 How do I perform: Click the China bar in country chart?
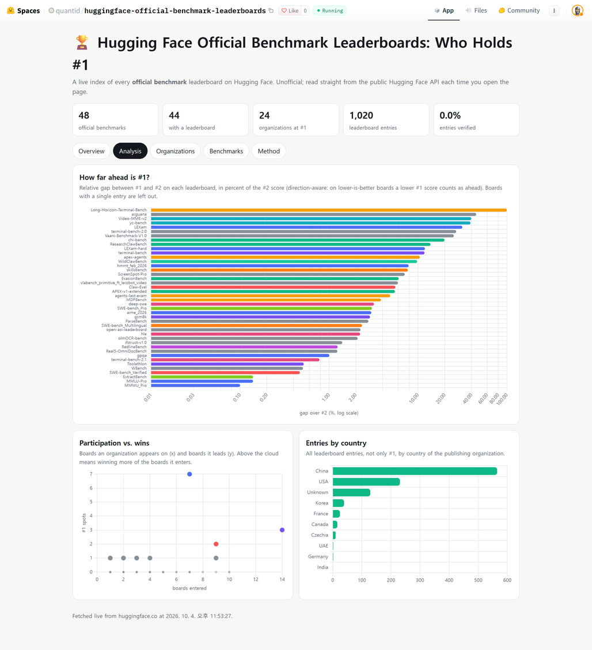point(415,471)
